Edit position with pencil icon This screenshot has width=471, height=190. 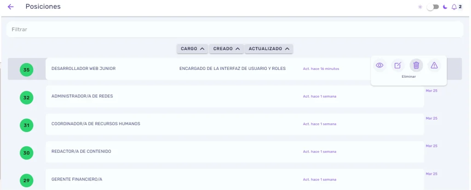[398, 65]
